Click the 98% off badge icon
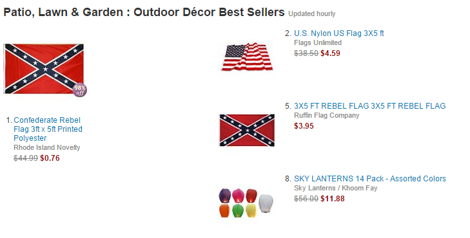470x238 pixels. 80,90
